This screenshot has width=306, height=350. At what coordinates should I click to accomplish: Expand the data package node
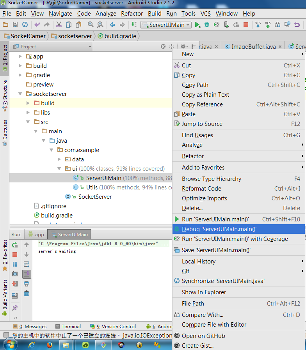[59, 159]
